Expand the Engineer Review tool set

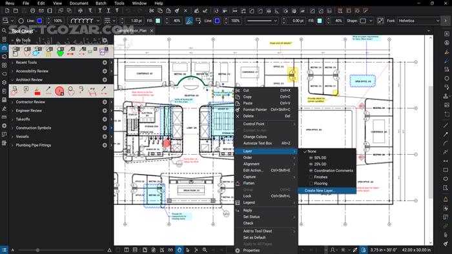coord(12,110)
